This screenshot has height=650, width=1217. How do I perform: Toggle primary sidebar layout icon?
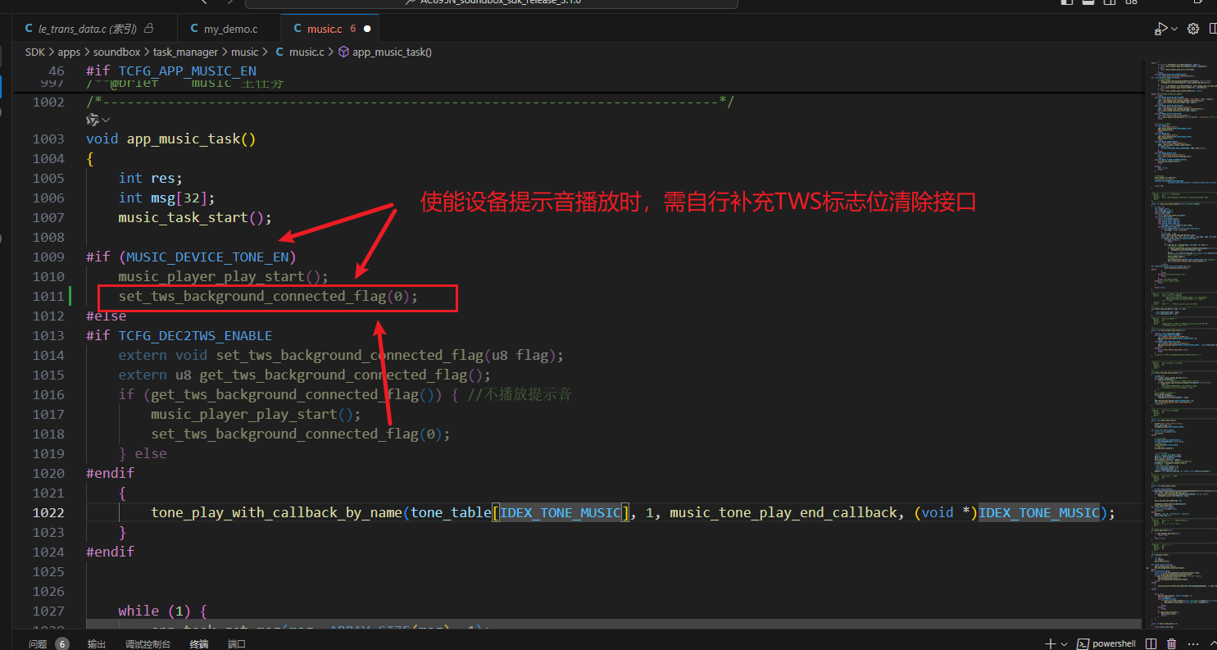pyautogui.click(x=1067, y=2)
